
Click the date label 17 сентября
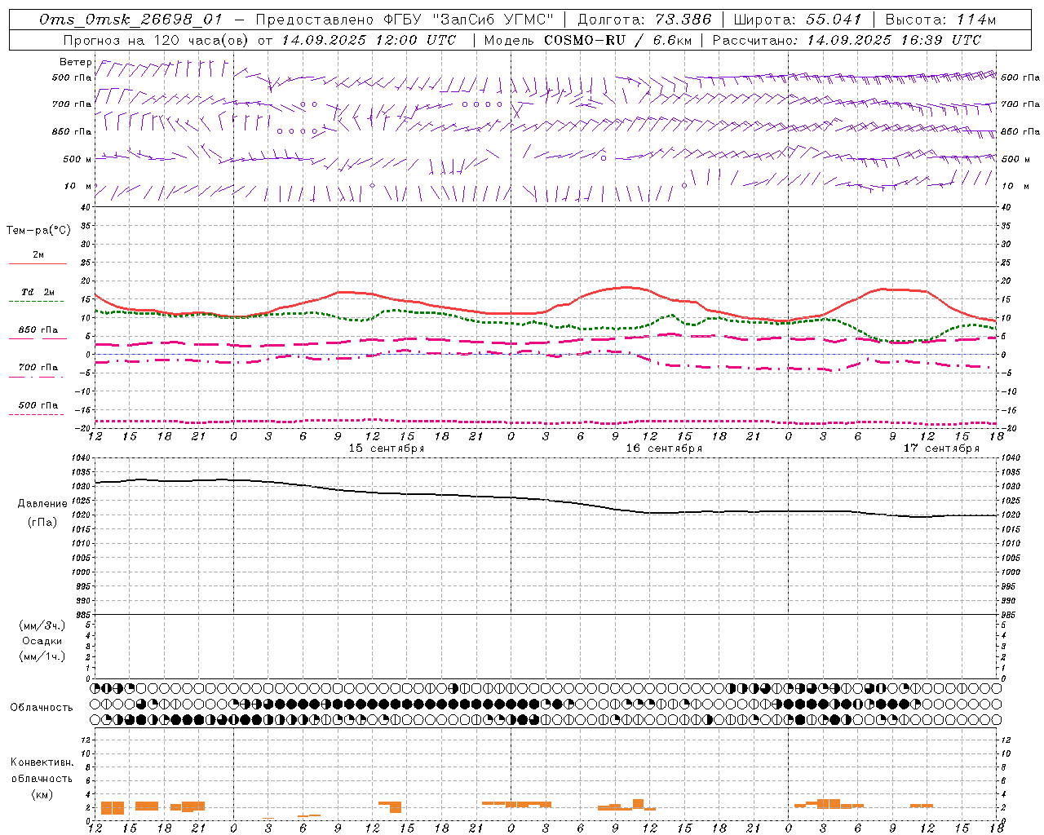pos(941,448)
